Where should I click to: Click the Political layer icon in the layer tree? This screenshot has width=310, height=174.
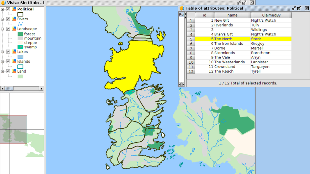tap(14, 9)
